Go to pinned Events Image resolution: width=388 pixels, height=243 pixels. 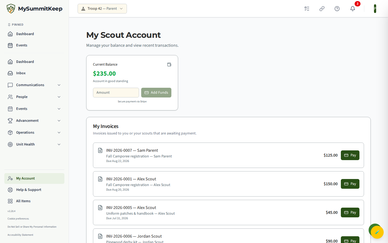click(34, 45)
